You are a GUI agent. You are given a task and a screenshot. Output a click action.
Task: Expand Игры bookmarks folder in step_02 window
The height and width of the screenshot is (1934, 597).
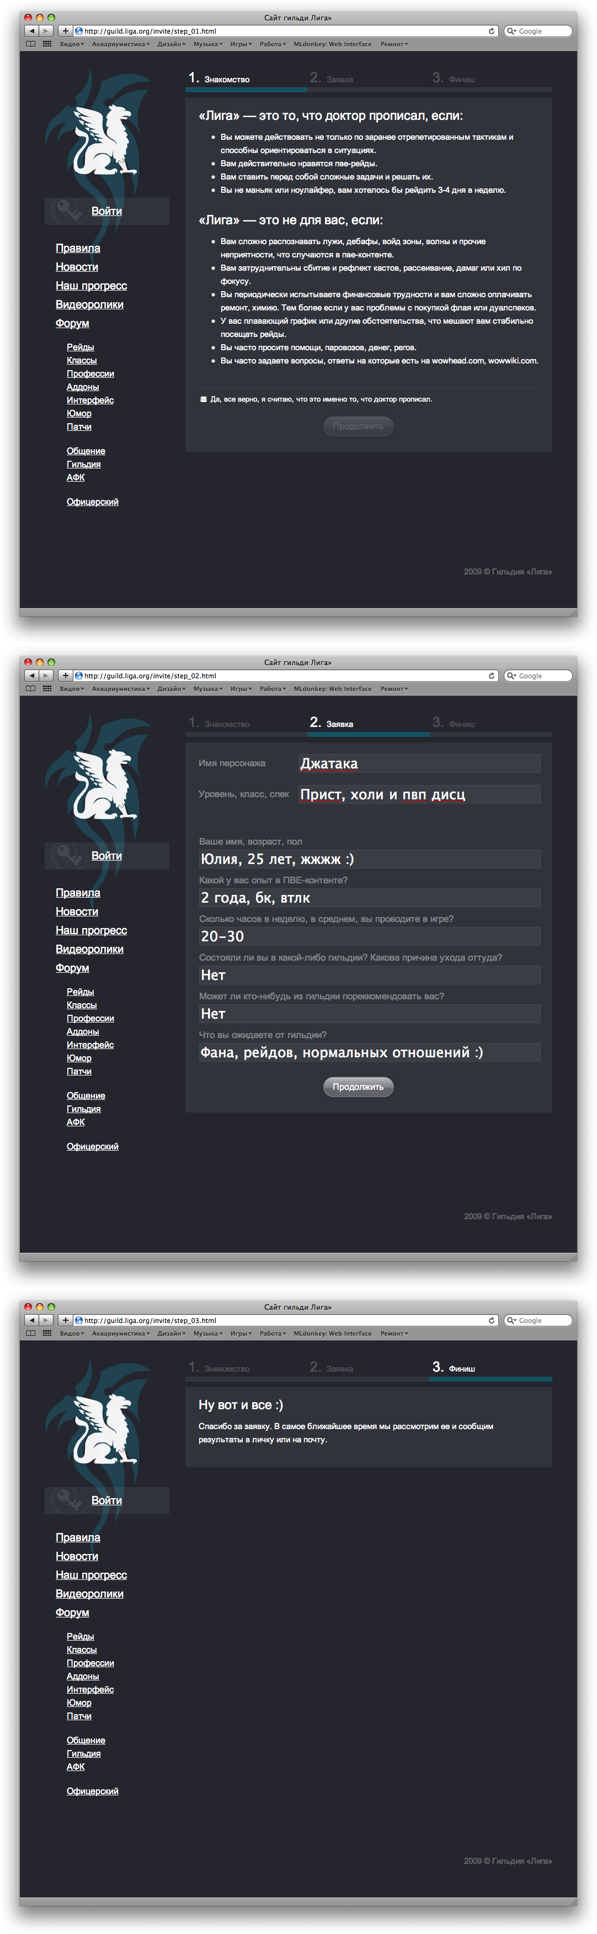(241, 688)
